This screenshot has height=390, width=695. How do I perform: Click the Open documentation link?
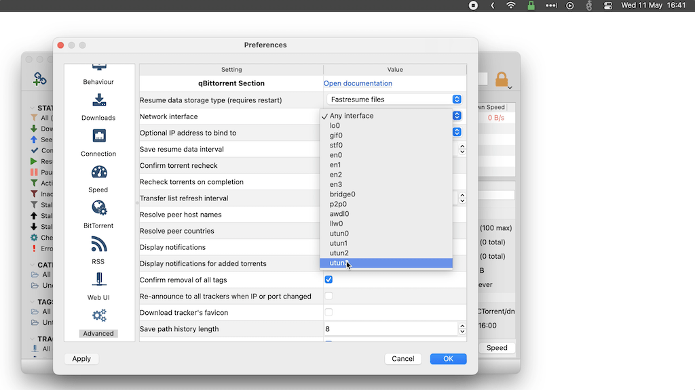[x=358, y=83]
